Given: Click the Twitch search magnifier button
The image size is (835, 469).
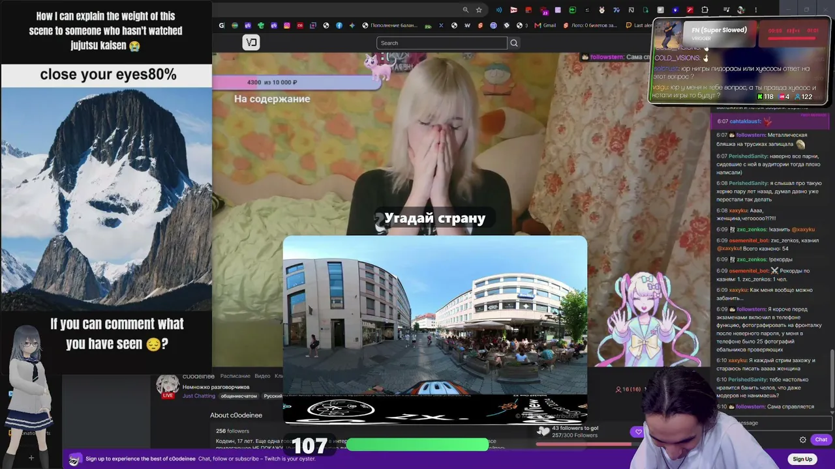Looking at the screenshot, I should (514, 43).
